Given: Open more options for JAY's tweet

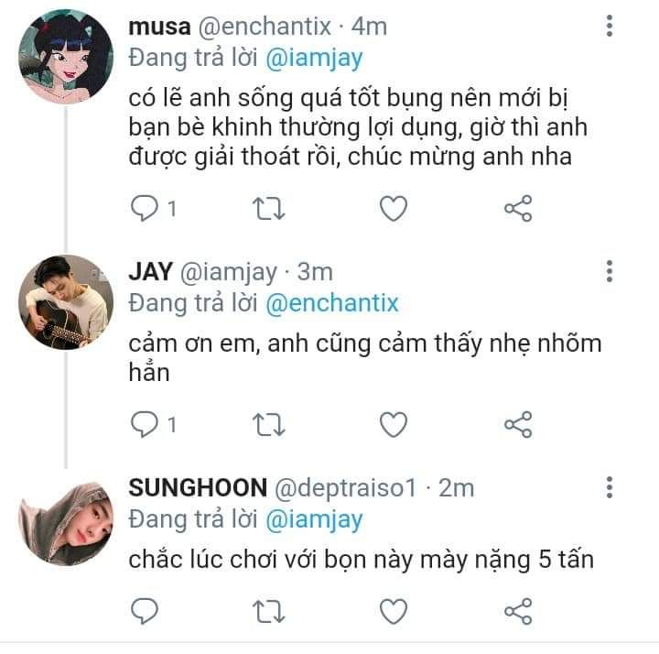Looking at the screenshot, I should point(610,271).
